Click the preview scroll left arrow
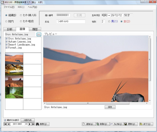 tap(44, 103)
